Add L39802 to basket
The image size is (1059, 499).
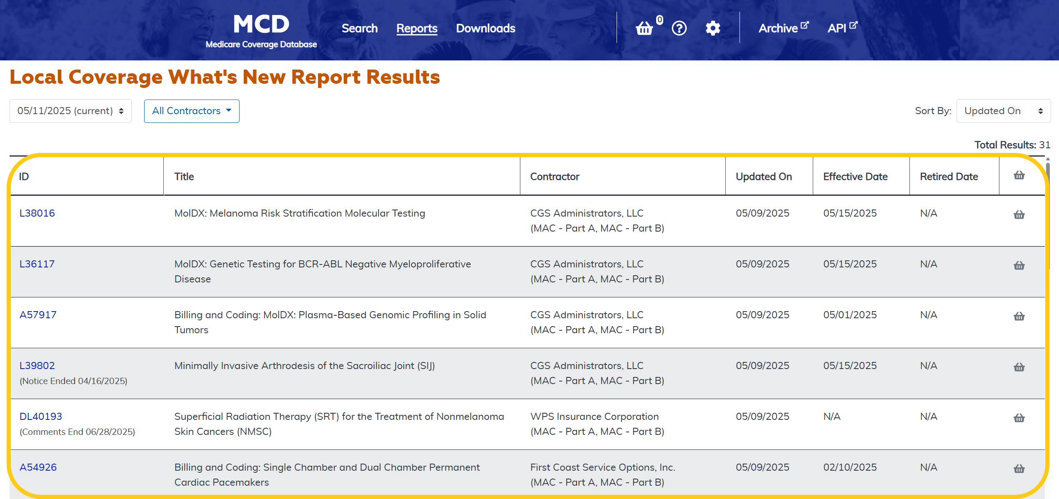[x=1019, y=367]
